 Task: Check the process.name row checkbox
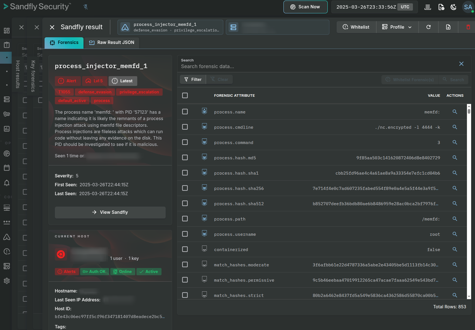click(x=185, y=112)
